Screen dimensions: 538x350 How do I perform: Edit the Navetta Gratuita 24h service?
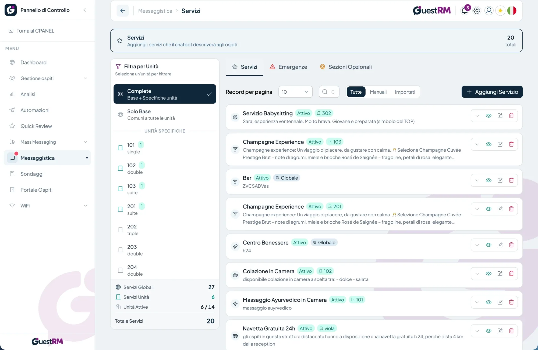tap(500, 331)
